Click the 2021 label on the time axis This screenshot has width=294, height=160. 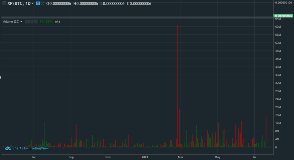click(145, 157)
